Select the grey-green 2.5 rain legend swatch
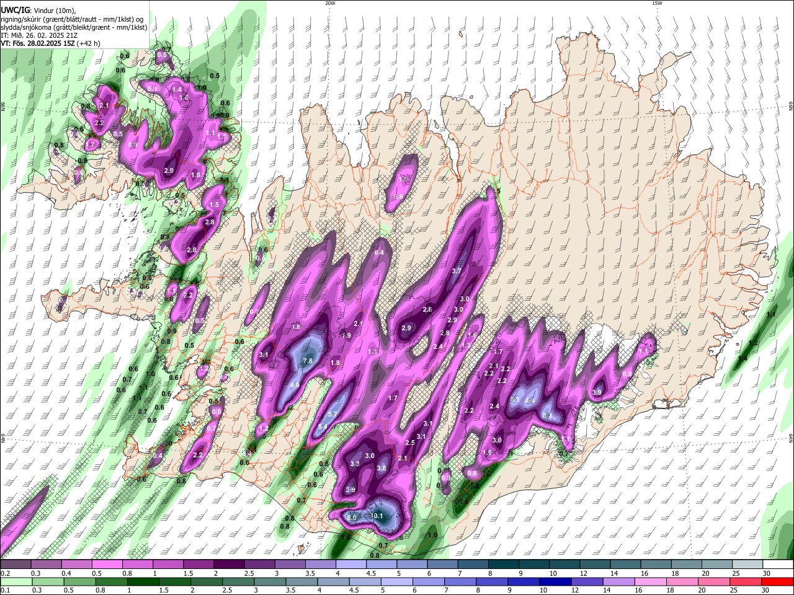The image size is (794, 595). point(238,581)
